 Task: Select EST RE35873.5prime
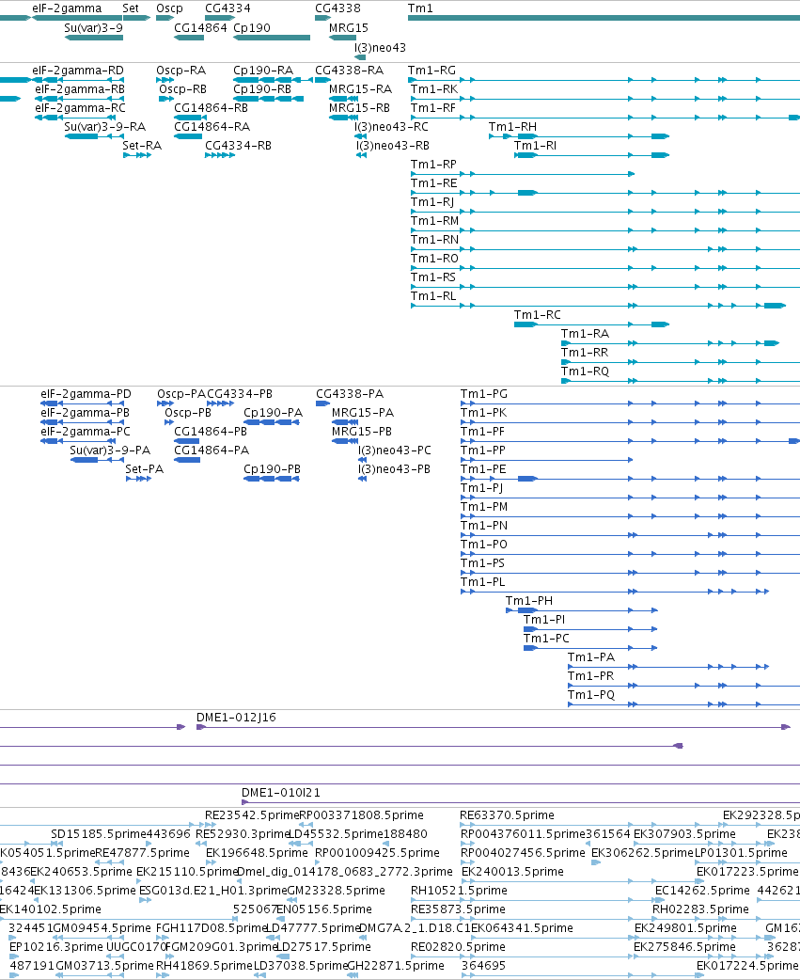click(459, 909)
